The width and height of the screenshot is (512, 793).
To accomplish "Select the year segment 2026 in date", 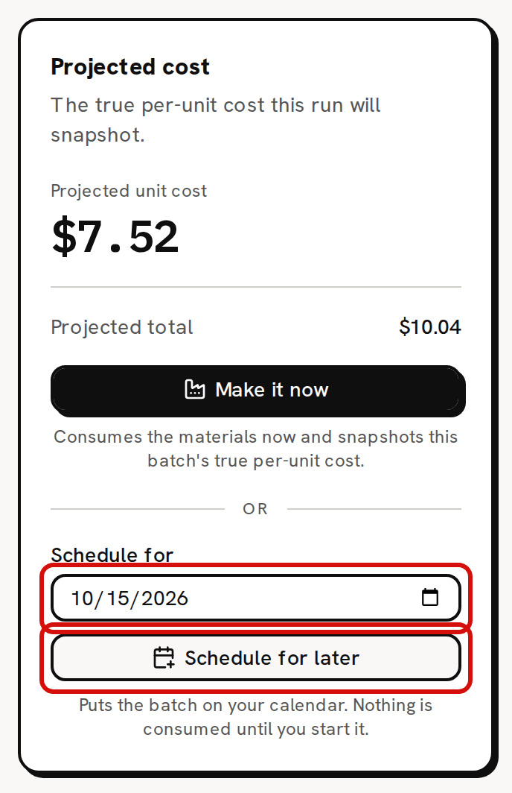I will click(x=164, y=598).
